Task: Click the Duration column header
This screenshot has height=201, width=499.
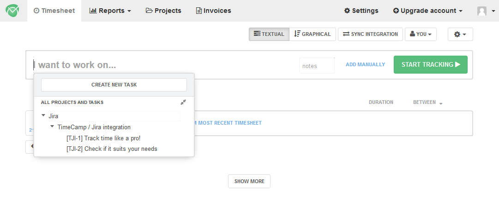Action: (381, 102)
